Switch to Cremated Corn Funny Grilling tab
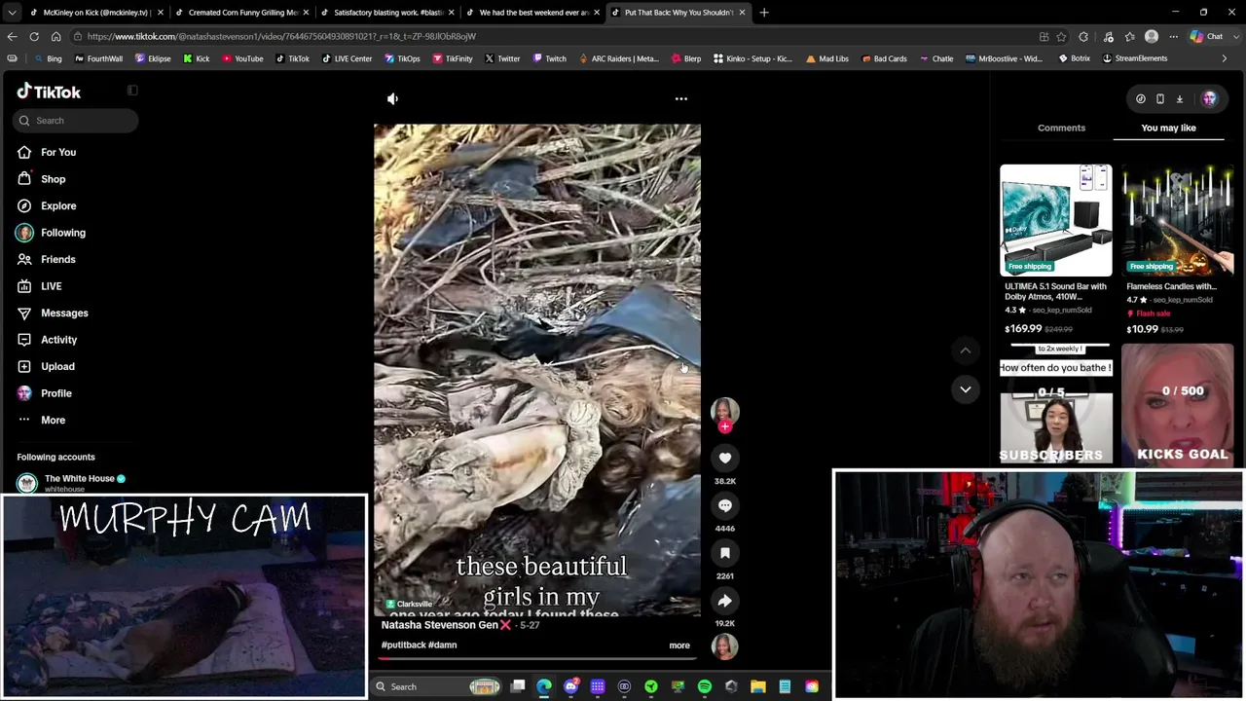The image size is (1246, 701). (x=240, y=13)
